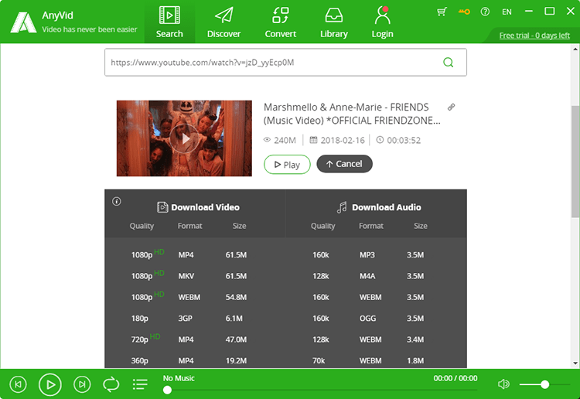Image resolution: width=580 pixels, height=399 pixels.
Task: Select 1080p MP4 61.5M video row
Action: (x=195, y=254)
